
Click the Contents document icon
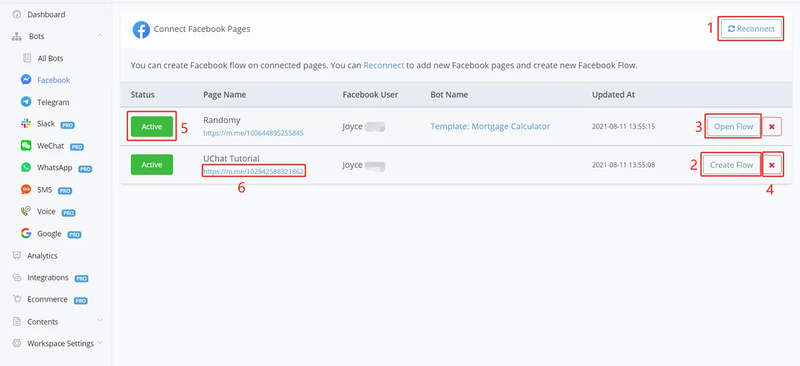click(17, 321)
